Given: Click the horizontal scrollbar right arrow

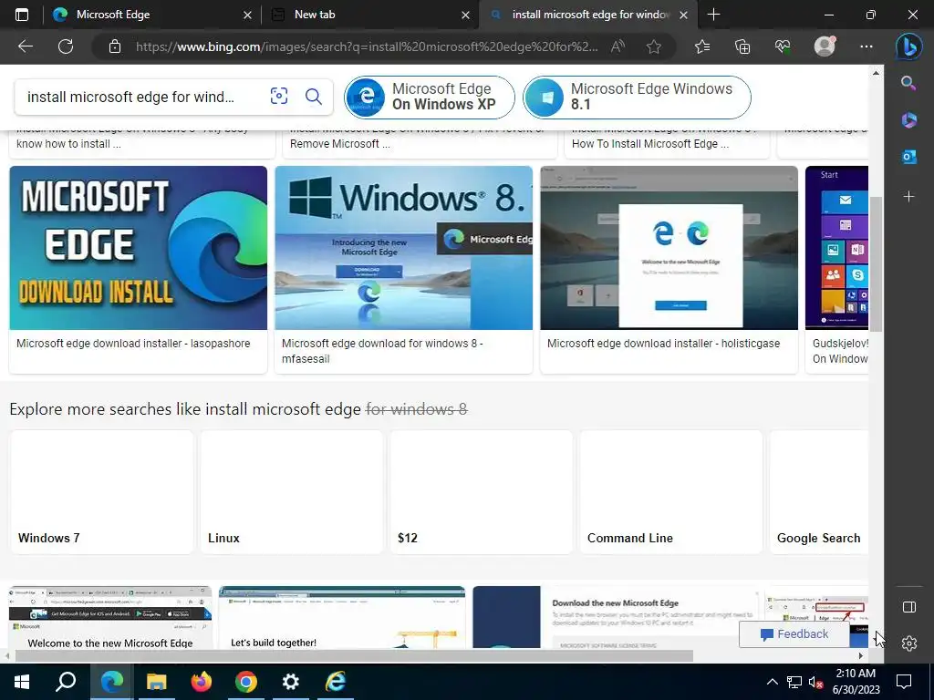Looking at the screenshot, I should click(x=861, y=656).
